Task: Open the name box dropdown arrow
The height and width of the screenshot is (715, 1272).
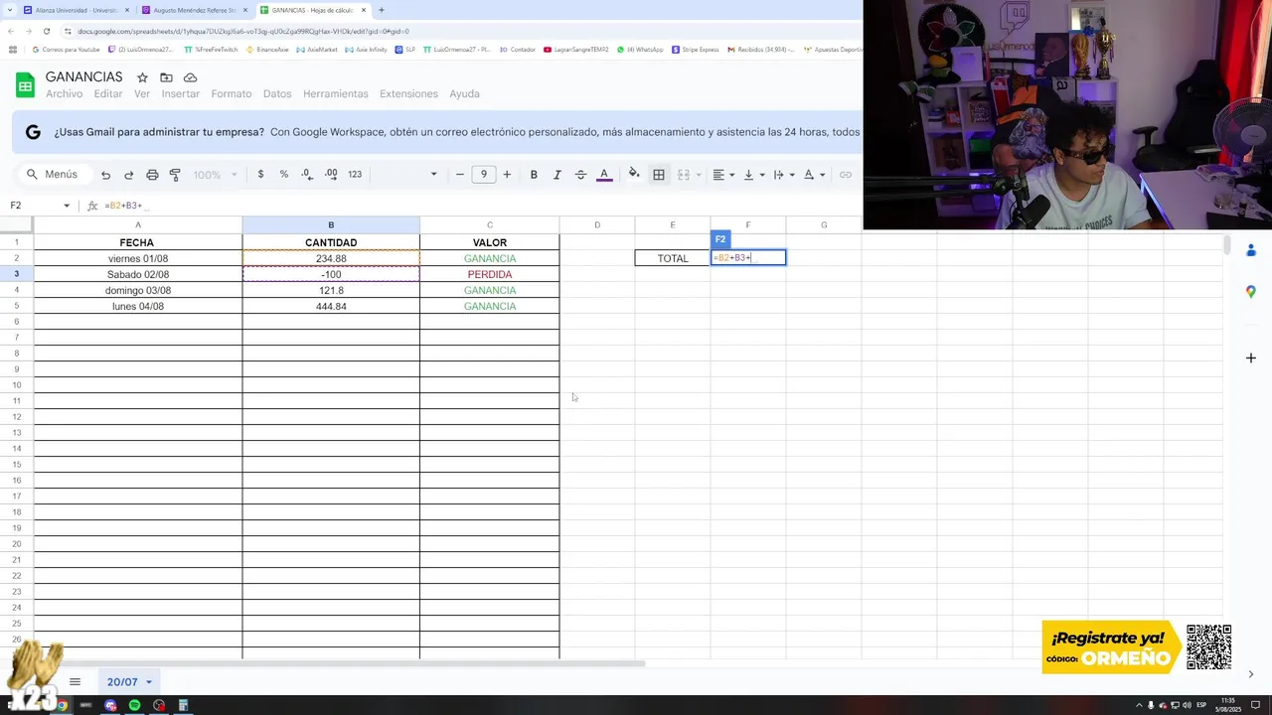Action: [67, 206]
